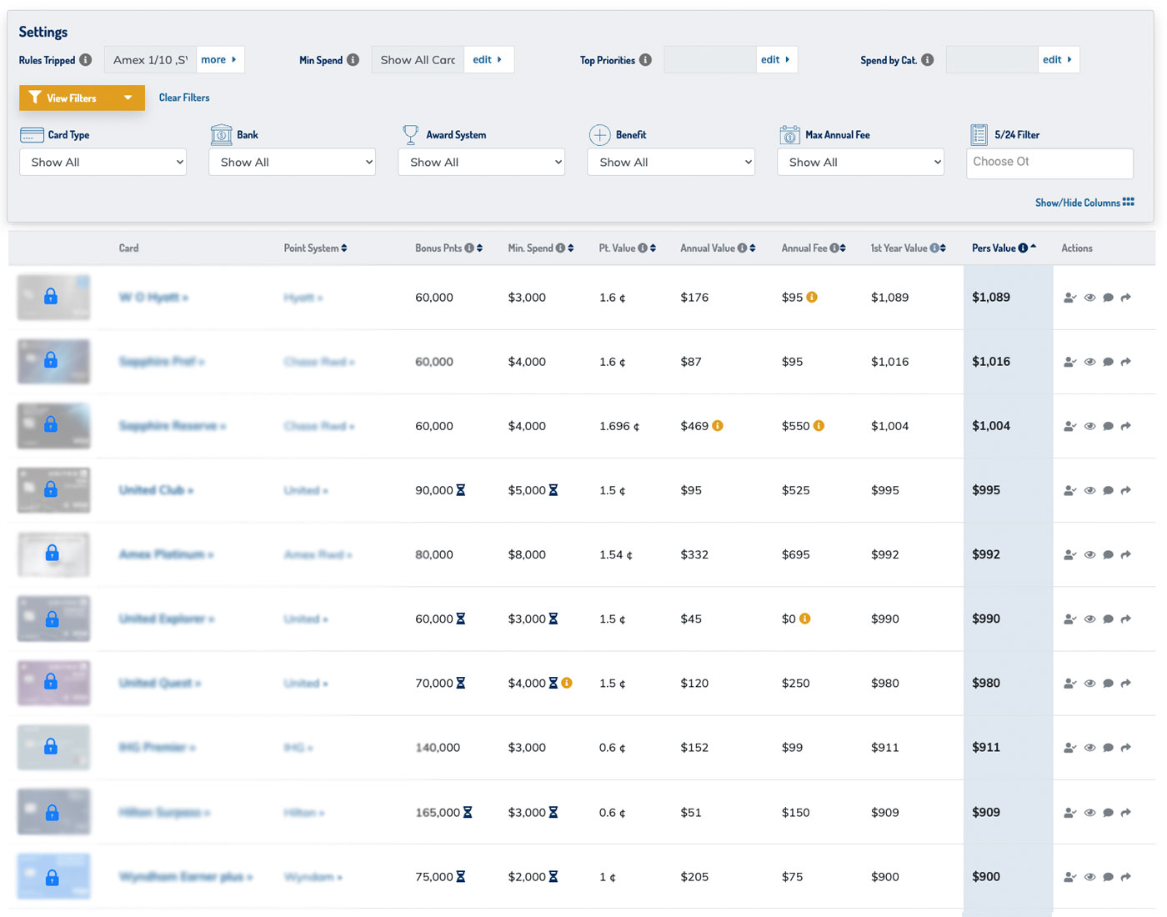Open the Bank filter dropdown

point(292,162)
